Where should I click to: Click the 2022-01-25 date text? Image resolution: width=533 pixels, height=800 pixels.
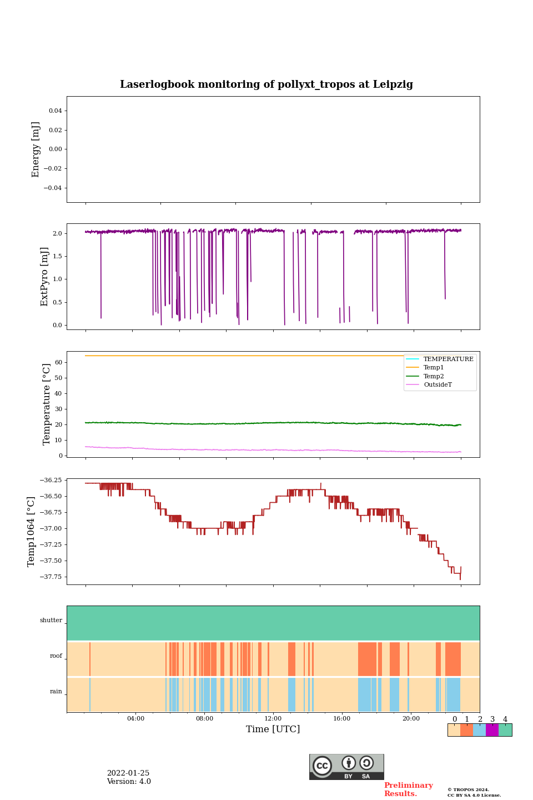coord(128,773)
